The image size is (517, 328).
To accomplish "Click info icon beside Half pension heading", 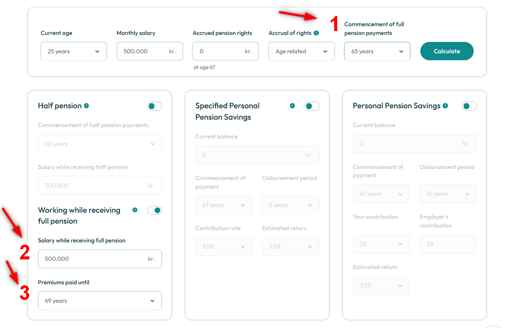I will (87, 106).
